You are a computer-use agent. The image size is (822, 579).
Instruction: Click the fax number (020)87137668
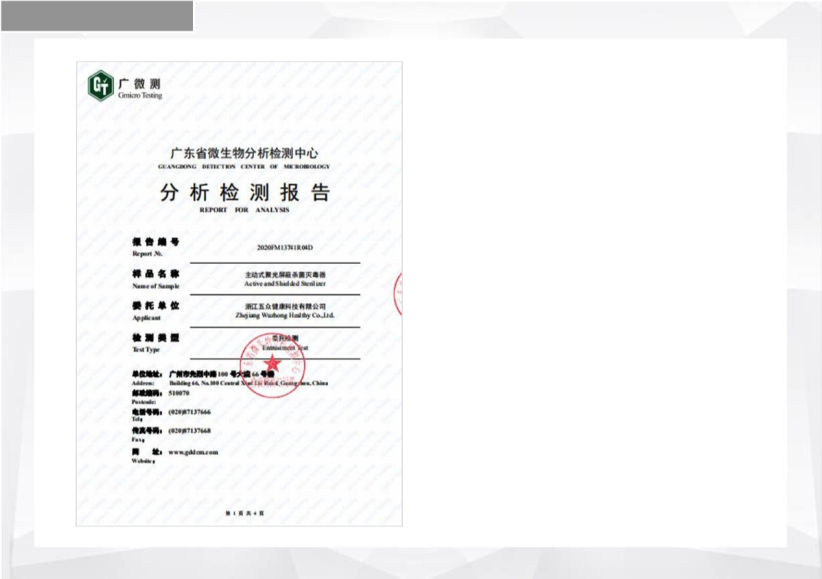[189, 431]
